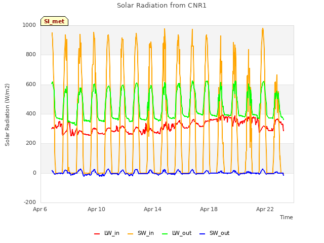Click the Apr 18 x-axis label

pyautogui.click(x=209, y=209)
